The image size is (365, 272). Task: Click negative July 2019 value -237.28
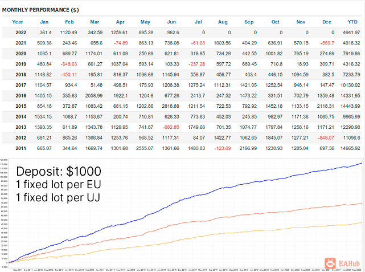tap(196, 64)
